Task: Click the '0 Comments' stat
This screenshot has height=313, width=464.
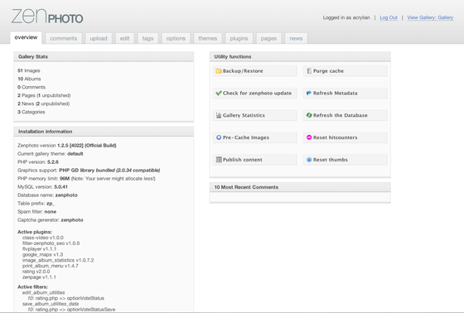Action: click(31, 87)
